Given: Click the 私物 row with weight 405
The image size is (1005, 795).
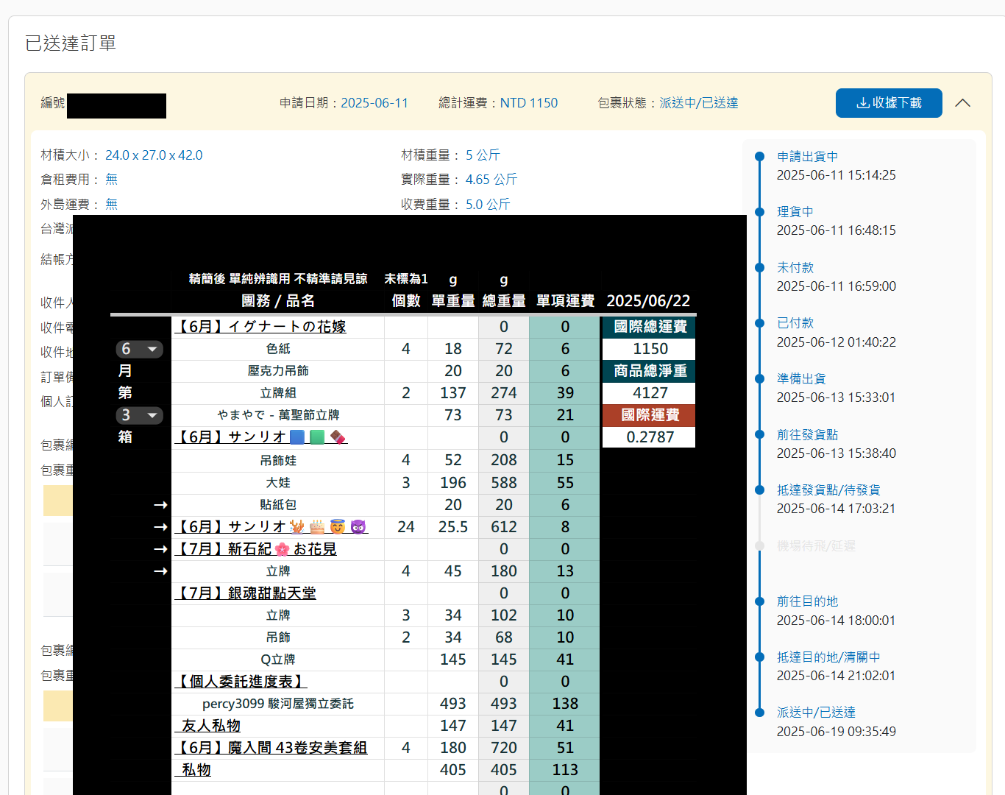Looking at the screenshot, I should tap(196, 769).
